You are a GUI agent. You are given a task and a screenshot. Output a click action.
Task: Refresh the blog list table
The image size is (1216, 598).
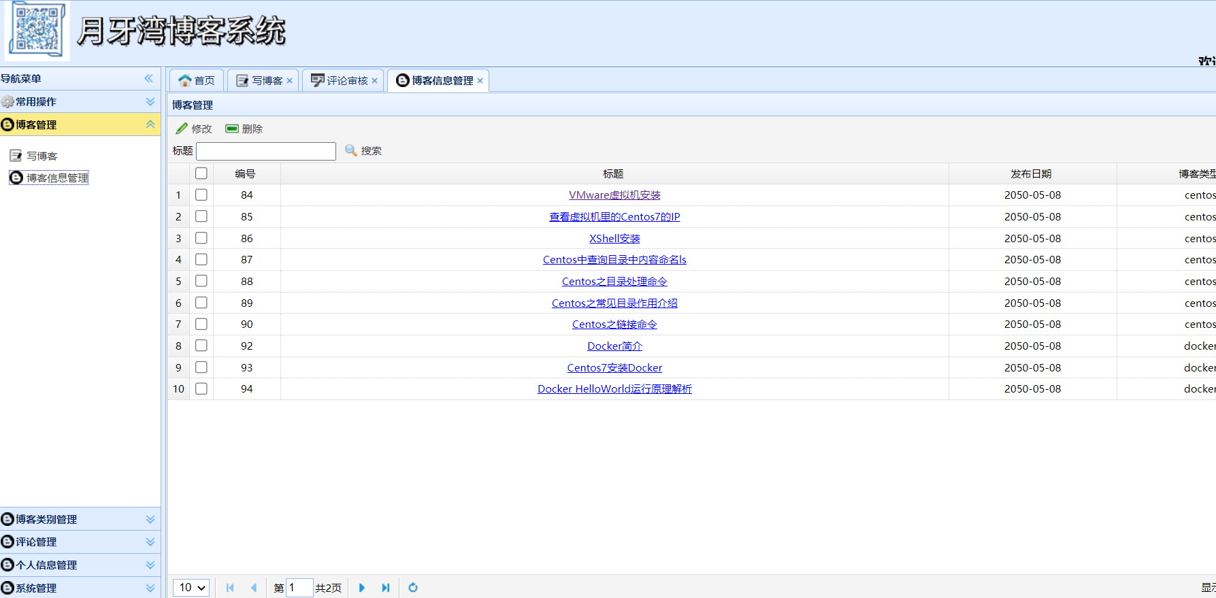413,588
